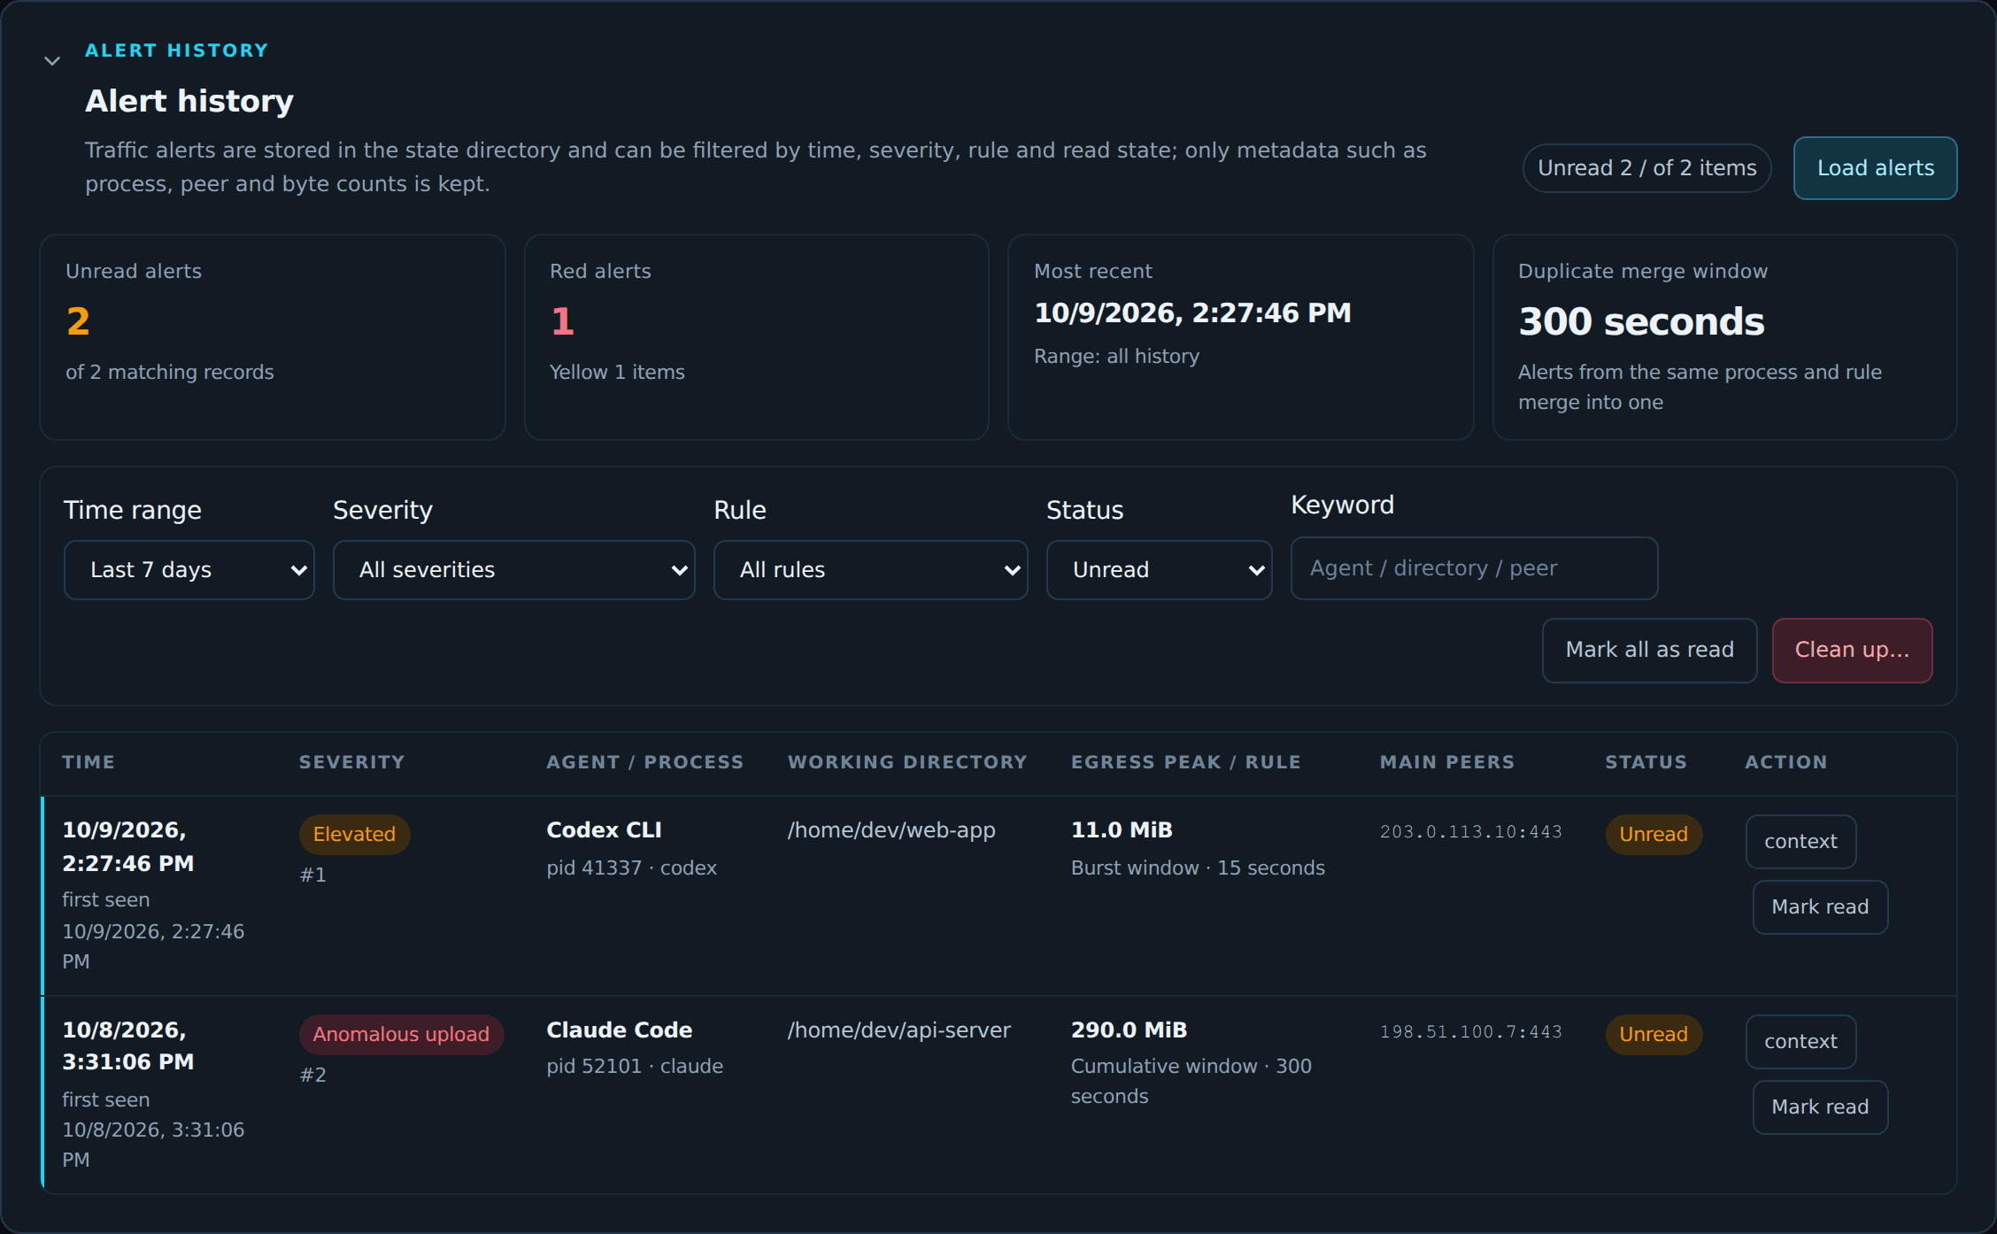Open the All rules dropdown
This screenshot has width=1997, height=1234.
click(x=871, y=570)
